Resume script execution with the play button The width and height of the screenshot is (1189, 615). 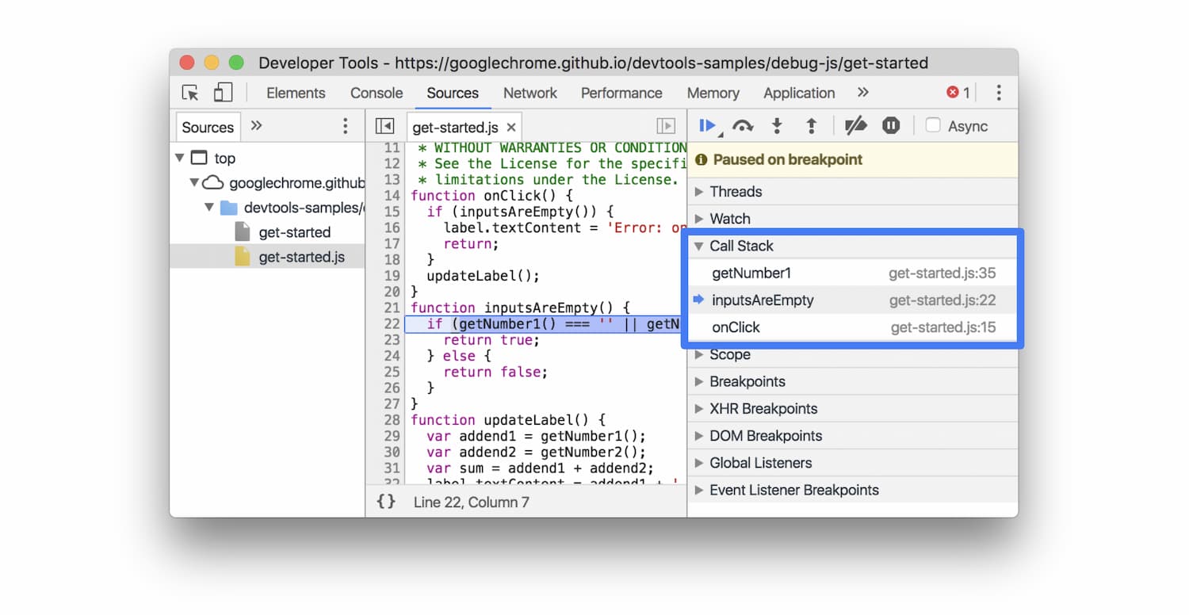(x=707, y=126)
